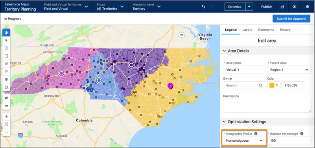This screenshot has width=315, height=148.
Task: Zoom out on the map
Action: (6, 132)
